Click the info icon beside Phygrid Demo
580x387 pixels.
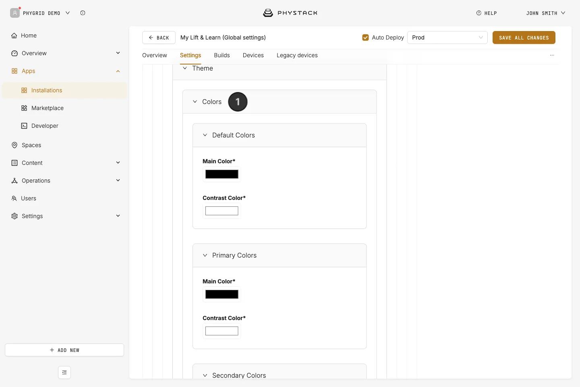pyautogui.click(x=83, y=13)
